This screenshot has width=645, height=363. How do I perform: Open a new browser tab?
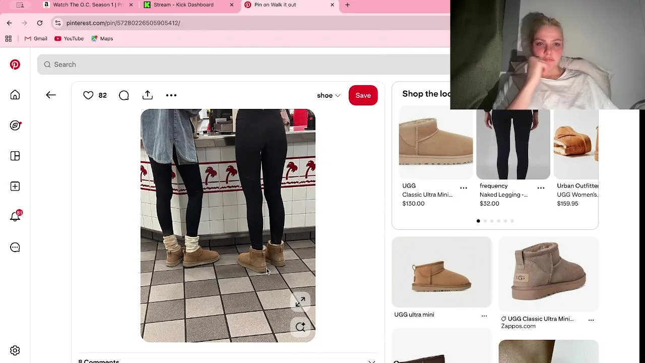click(x=347, y=5)
